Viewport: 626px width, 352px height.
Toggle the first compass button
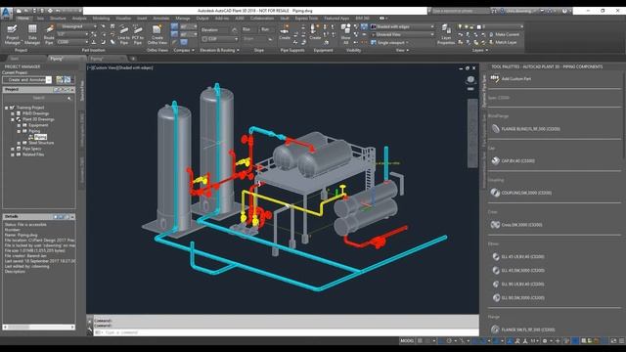point(174,26)
